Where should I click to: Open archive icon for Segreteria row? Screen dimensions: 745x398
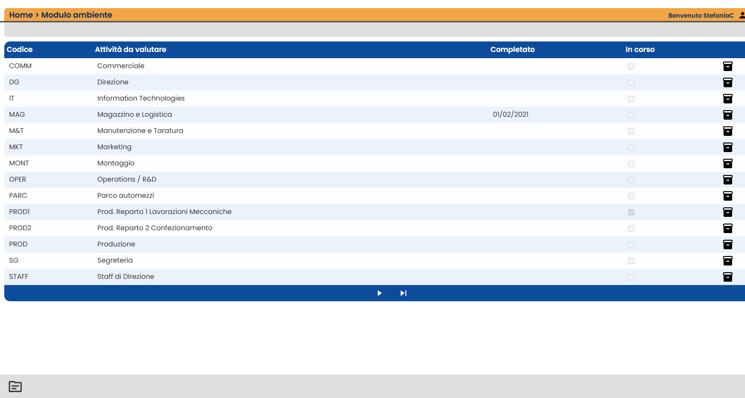[x=727, y=261]
